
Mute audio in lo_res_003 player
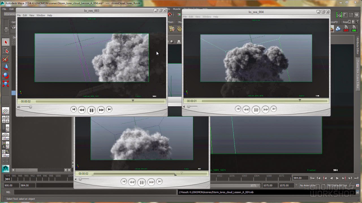click(x=19, y=107)
